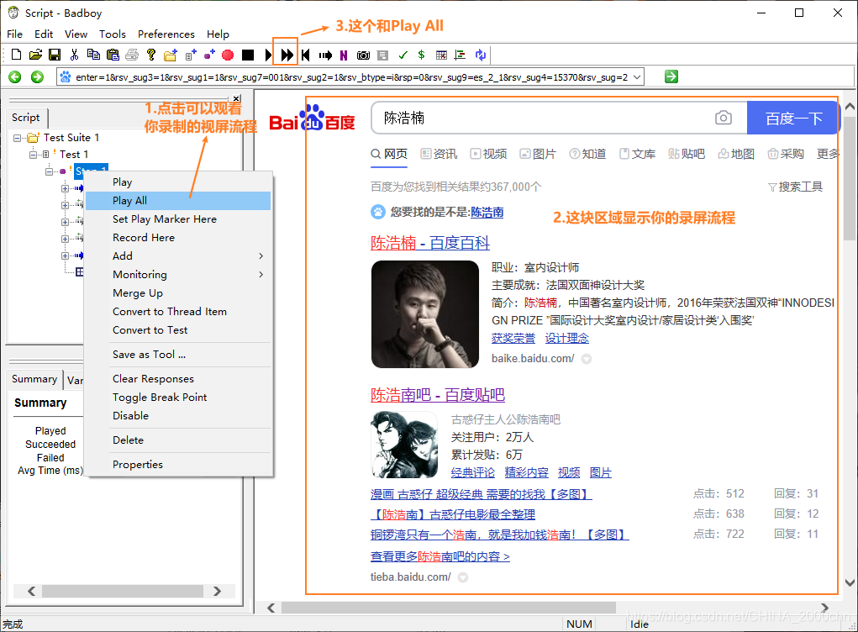Expand the Monitoring submenu
The width and height of the screenshot is (858, 632).
click(x=178, y=275)
